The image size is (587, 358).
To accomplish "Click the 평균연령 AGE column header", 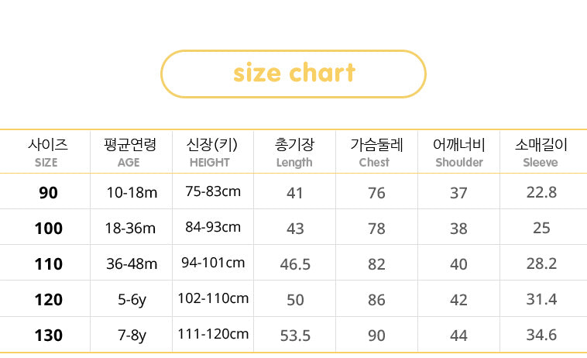I will (129, 152).
